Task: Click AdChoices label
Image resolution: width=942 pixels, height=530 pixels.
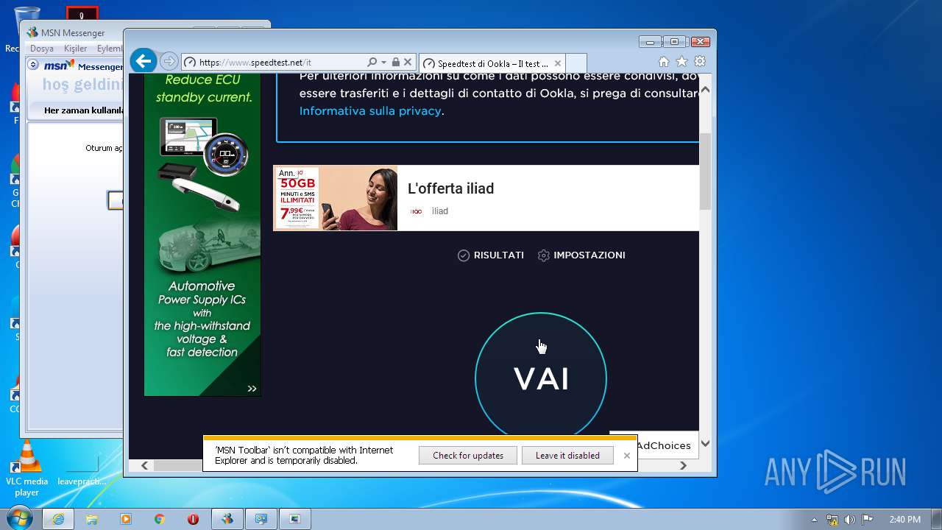Action: [664, 445]
